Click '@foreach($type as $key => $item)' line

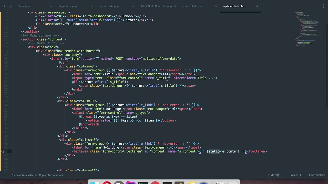[x=108, y=117]
